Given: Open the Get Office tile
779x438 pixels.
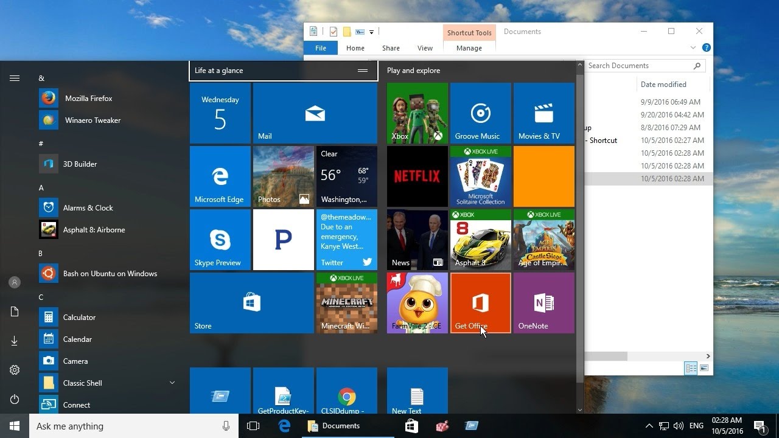Looking at the screenshot, I should 481,303.
